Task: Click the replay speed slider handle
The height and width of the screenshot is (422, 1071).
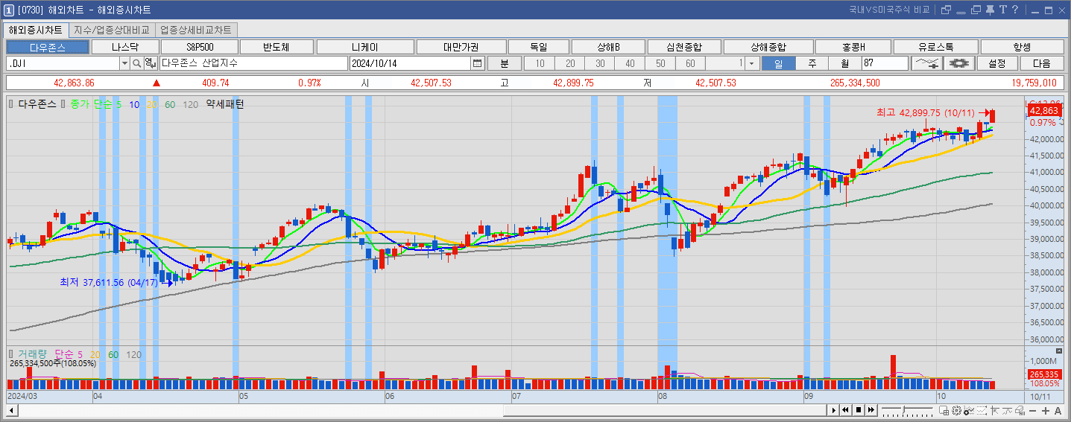Action: point(903,409)
